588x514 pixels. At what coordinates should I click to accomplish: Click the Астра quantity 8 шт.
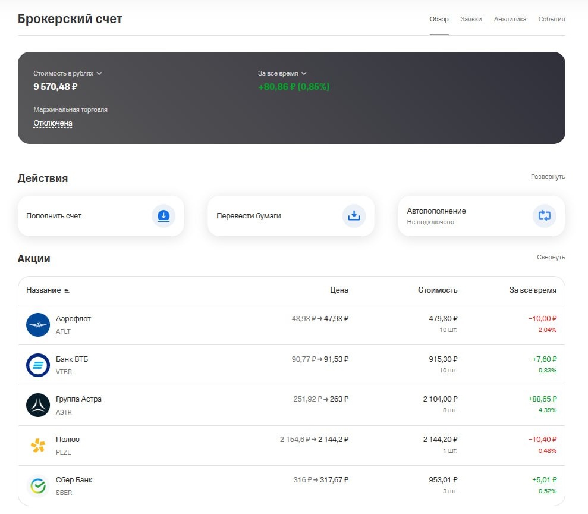(450, 410)
